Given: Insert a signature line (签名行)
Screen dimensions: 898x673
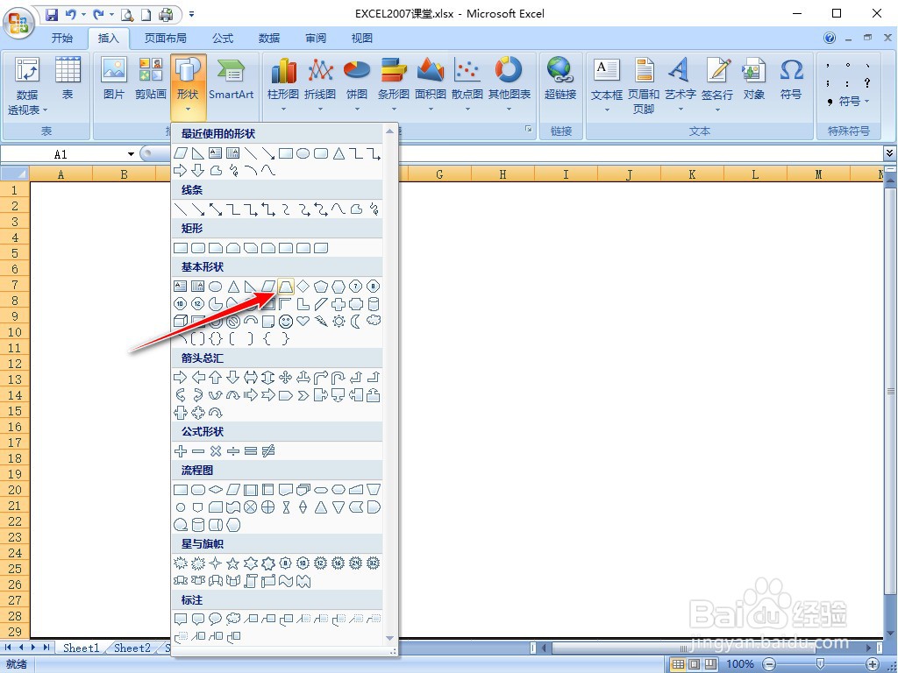Looking at the screenshot, I should pos(717,84).
